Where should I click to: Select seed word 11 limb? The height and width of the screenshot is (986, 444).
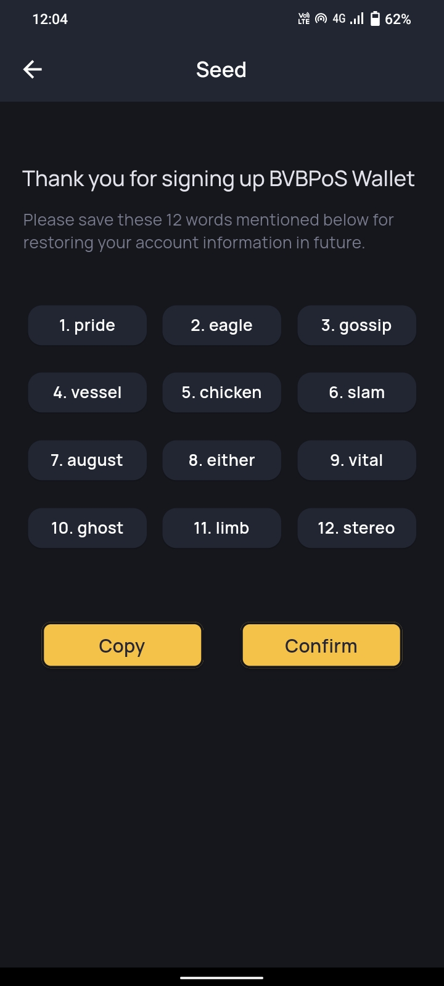coord(221,528)
